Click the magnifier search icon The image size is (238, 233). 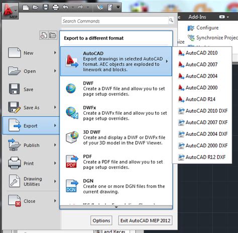(171, 21)
